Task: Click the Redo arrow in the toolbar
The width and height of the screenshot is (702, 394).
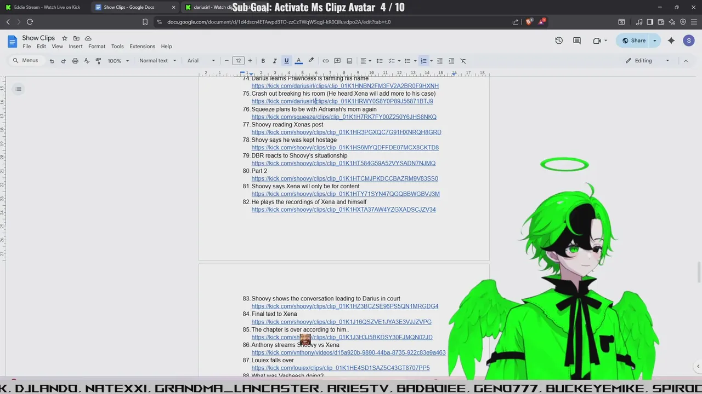Action: pos(64,61)
